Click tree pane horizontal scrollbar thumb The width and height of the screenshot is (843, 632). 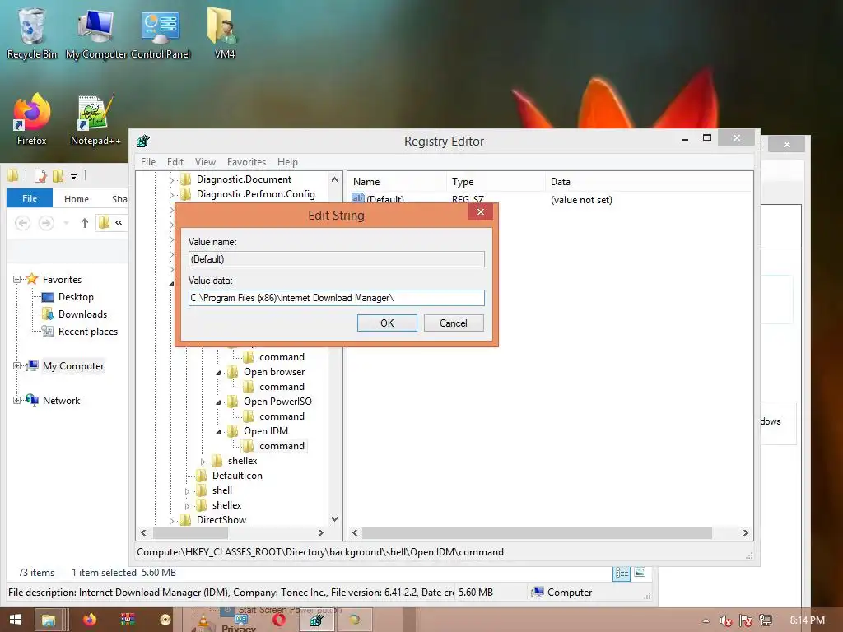190,532
